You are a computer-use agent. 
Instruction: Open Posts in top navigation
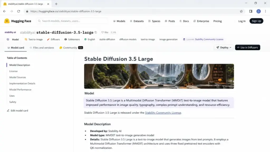(x=170, y=21)
